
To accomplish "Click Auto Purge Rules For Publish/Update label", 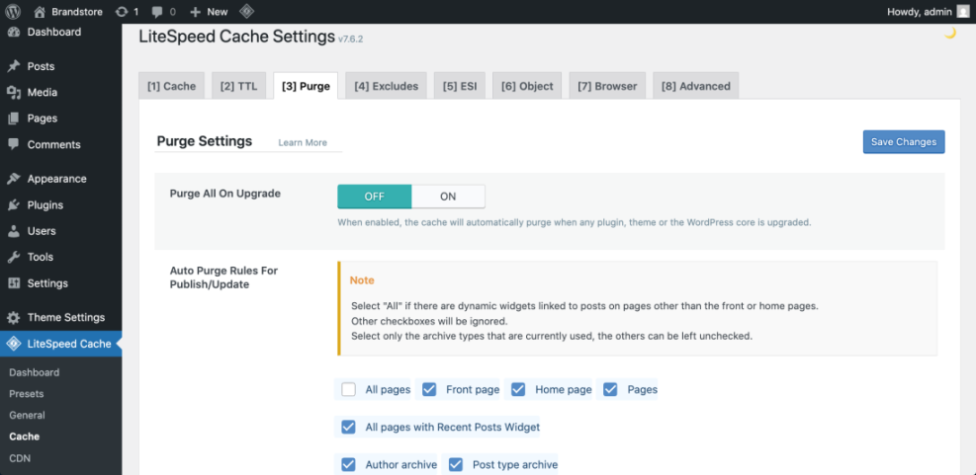I will 223,277.
